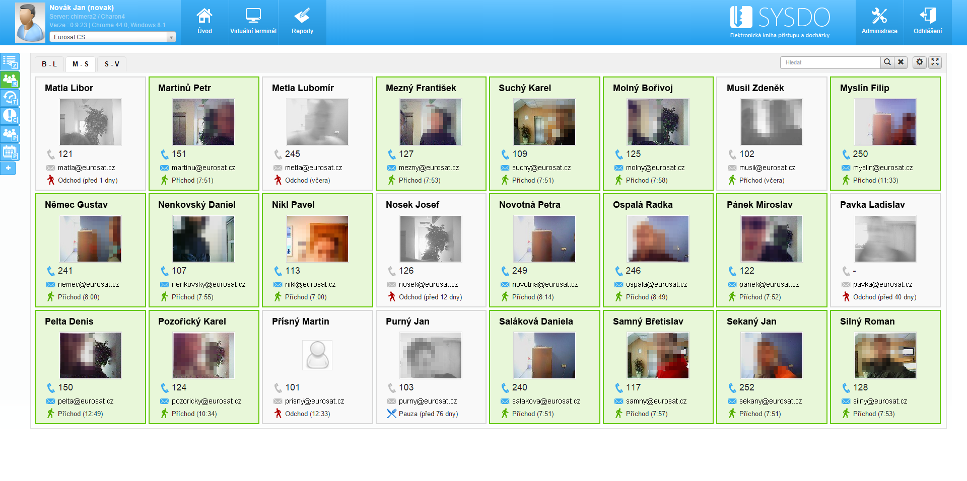Click Odhlášení to log out

coord(928,22)
